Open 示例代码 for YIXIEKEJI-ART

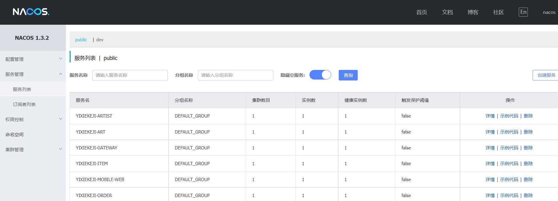point(509,132)
